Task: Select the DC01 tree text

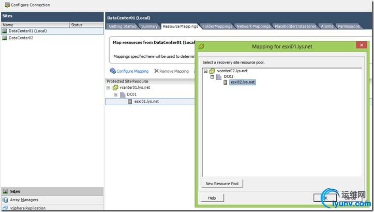Action: [132, 94]
